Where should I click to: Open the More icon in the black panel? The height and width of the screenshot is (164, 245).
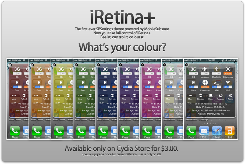190,96
